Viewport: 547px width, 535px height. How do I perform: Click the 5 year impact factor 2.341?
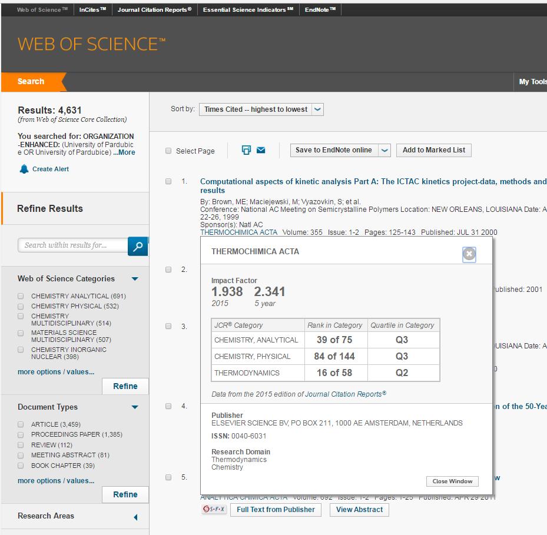[x=270, y=291]
